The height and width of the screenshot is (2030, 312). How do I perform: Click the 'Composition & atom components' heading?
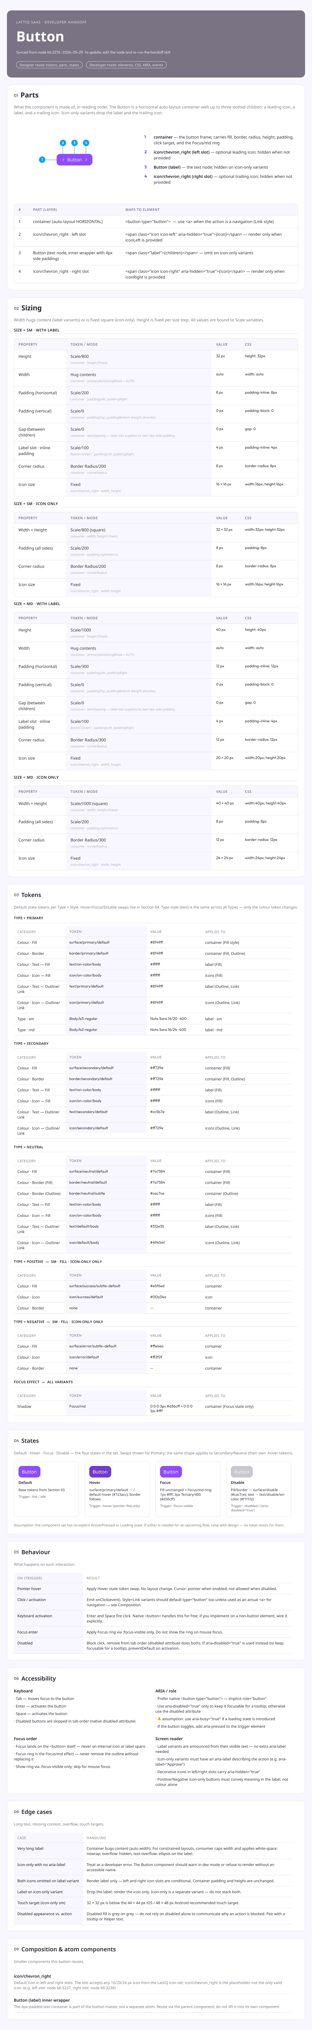[x=68, y=1949]
